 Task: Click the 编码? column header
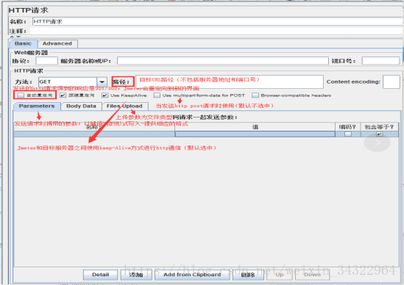[348, 127]
